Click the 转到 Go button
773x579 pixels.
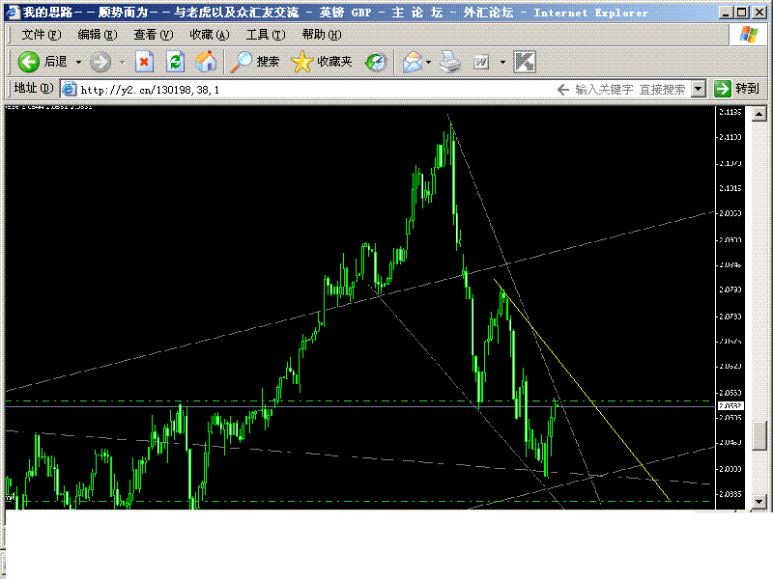coord(737,89)
